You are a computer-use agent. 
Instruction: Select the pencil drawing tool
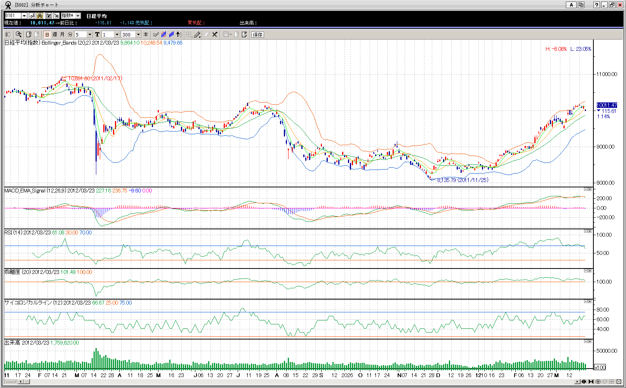click(x=197, y=35)
